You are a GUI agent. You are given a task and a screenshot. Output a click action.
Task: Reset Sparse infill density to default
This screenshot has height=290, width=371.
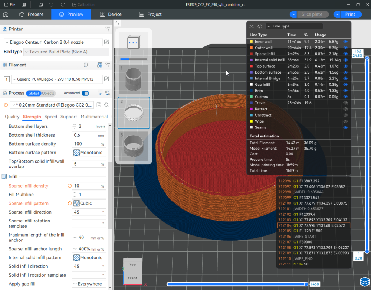[x=69, y=186]
